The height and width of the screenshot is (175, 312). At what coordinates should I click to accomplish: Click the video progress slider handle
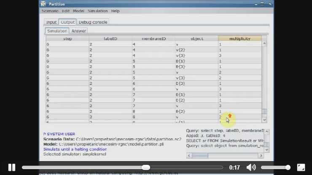point(146,167)
